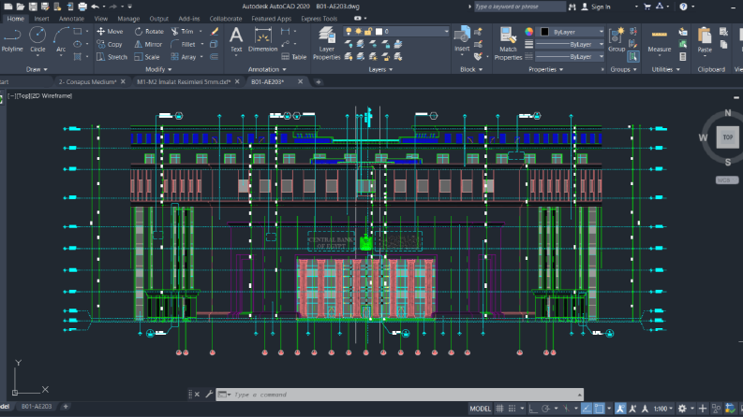743x417 pixels.
Task: Select the Dimension tool
Action: coord(262,39)
